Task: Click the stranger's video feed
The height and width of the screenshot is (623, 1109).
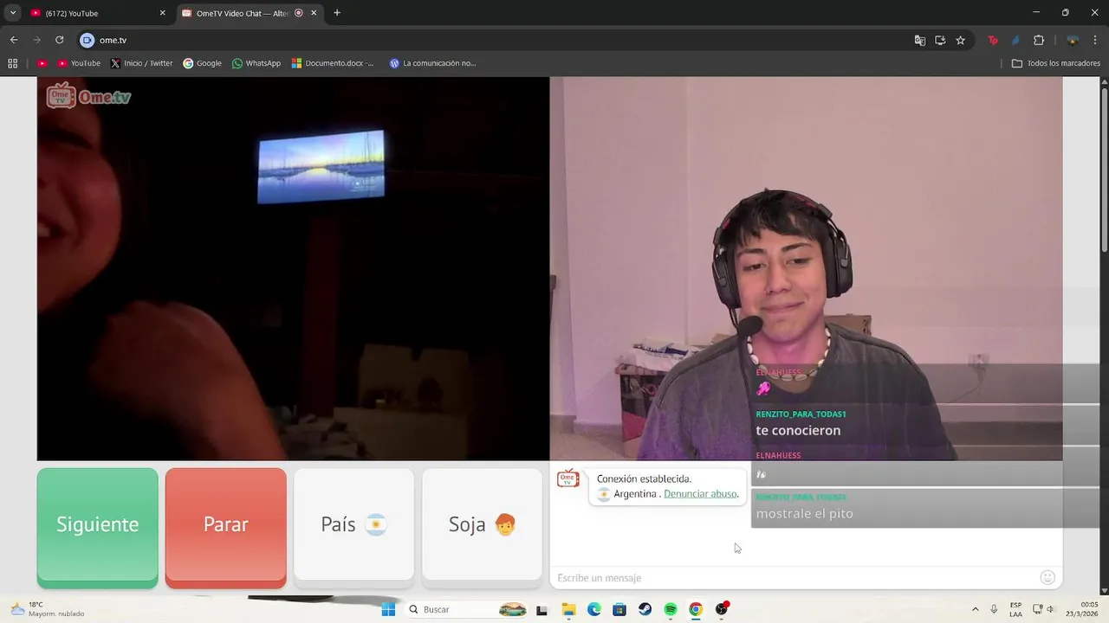Action: click(x=293, y=268)
